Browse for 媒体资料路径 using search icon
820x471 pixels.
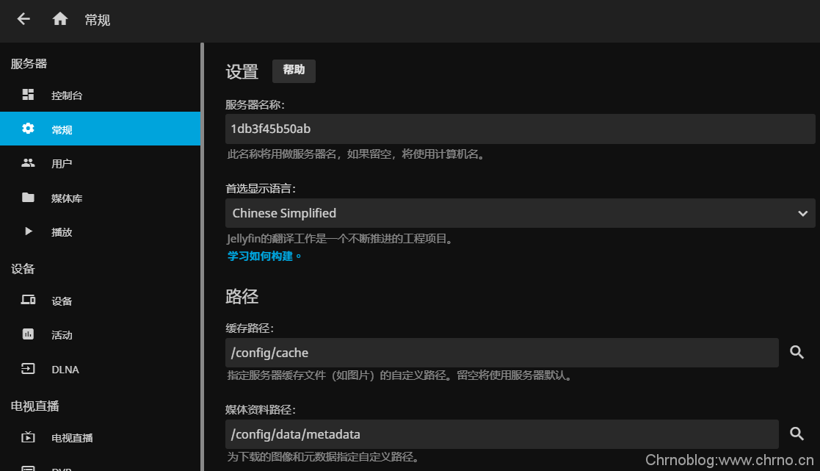point(797,434)
